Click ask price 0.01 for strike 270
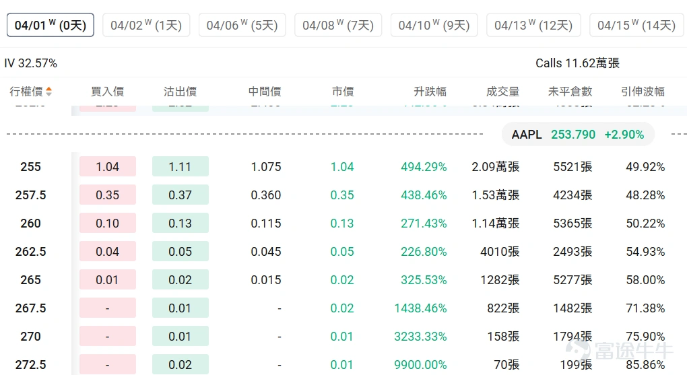687x375 pixels. [181, 337]
